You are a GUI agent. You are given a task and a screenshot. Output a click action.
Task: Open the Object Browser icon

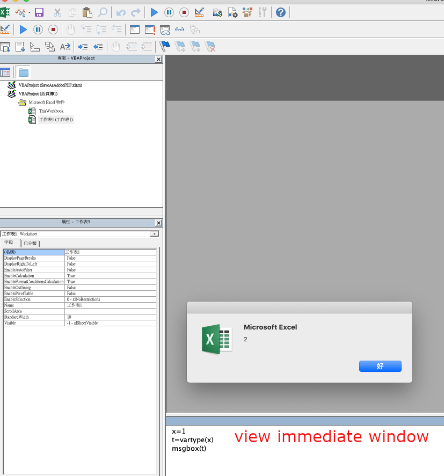click(248, 12)
